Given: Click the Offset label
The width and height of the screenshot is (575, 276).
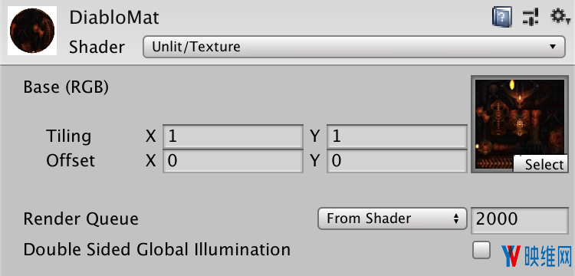Looking at the screenshot, I should 71,160.
